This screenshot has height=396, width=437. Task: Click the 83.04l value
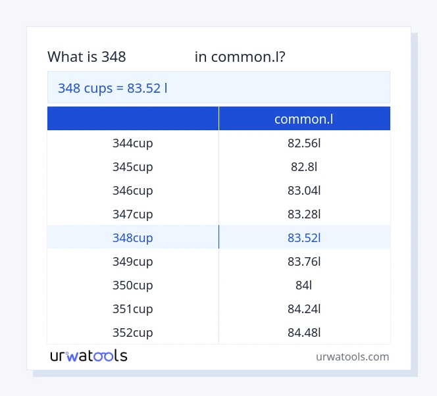tap(304, 190)
